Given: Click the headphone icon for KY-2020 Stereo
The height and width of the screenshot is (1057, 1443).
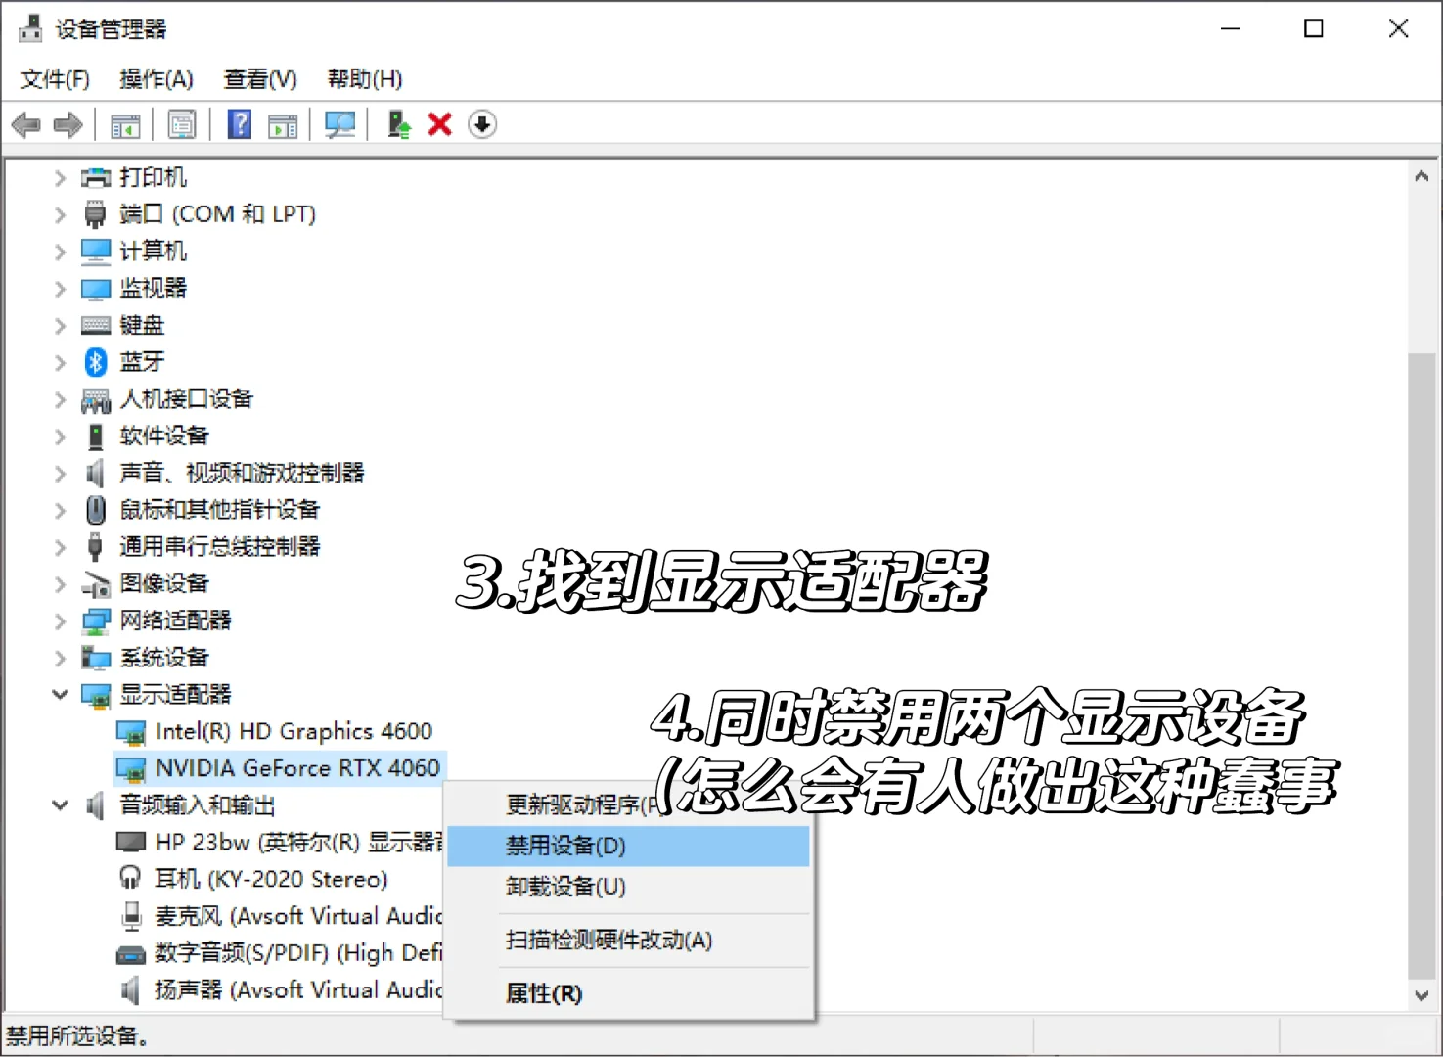Looking at the screenshot, I should (x=130, y=878).
